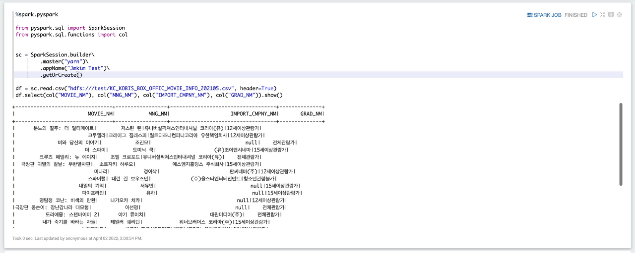Viewport: 635px width, 253px height.
Task: Click the .appName("Jmkim Test") line
Action: pos(75,68)
